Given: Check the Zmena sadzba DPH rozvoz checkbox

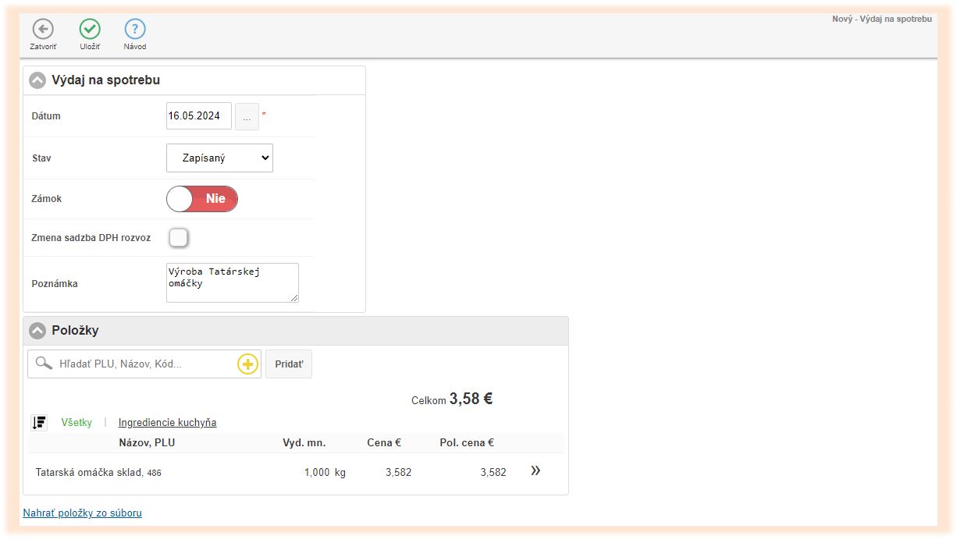Looking at the screenshot, I should [x=179, y=237].
